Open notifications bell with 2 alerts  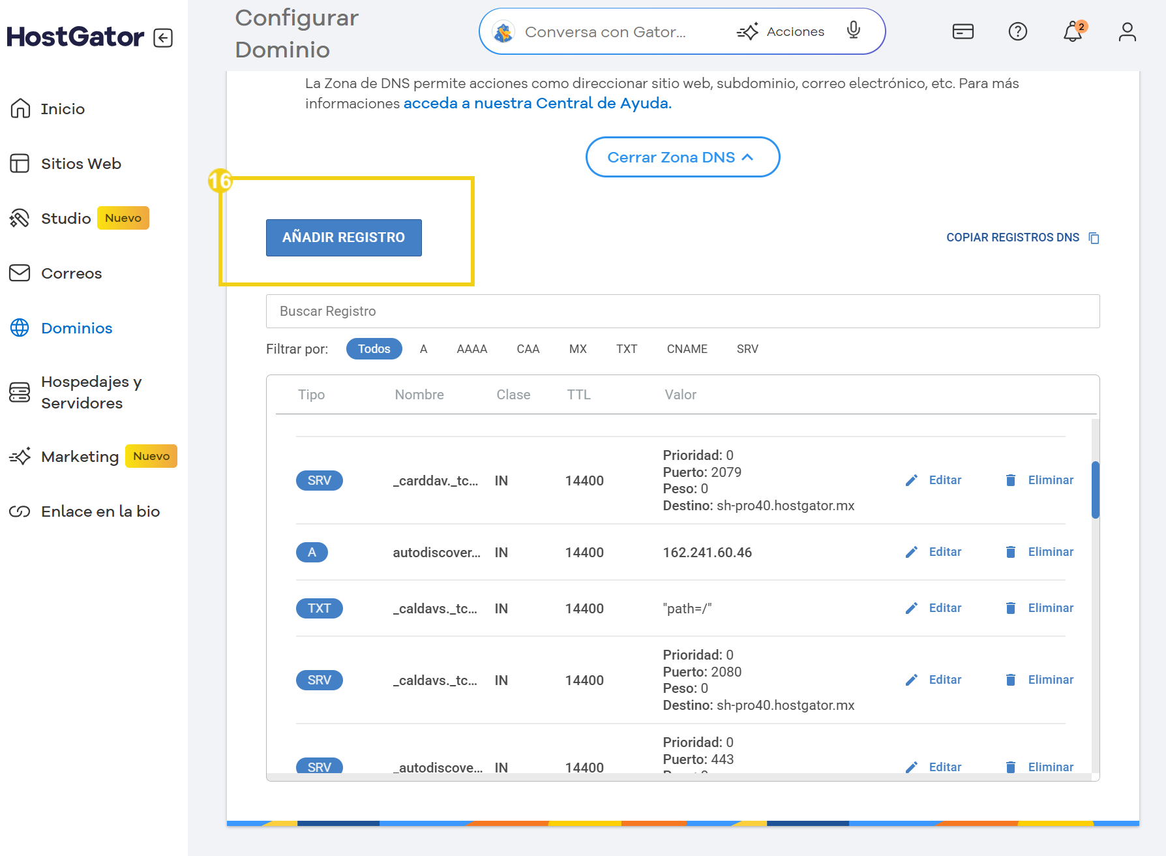[x=1072, y=31]
